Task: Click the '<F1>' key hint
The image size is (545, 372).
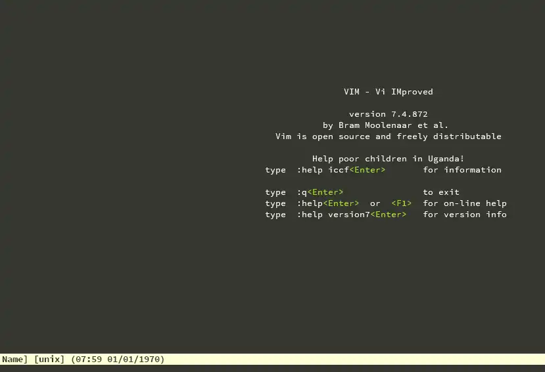Action: tap(402, 203)
